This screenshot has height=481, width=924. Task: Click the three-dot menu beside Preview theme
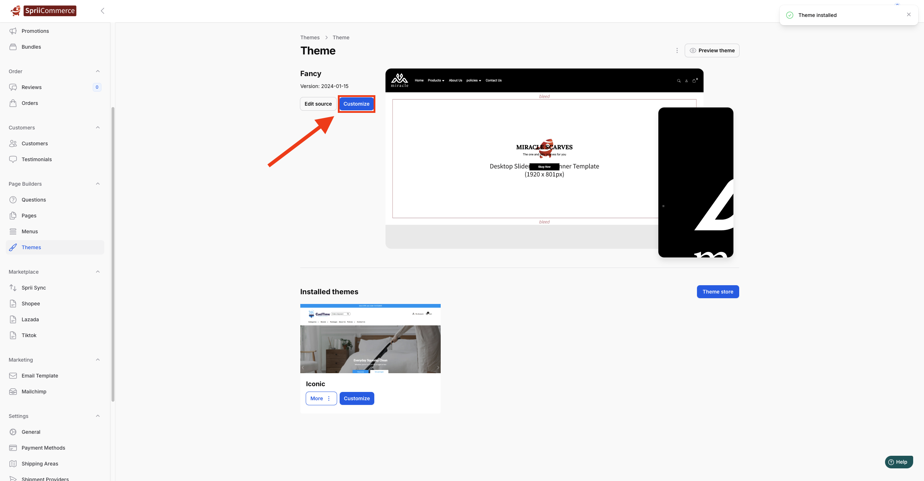(677, 50)
